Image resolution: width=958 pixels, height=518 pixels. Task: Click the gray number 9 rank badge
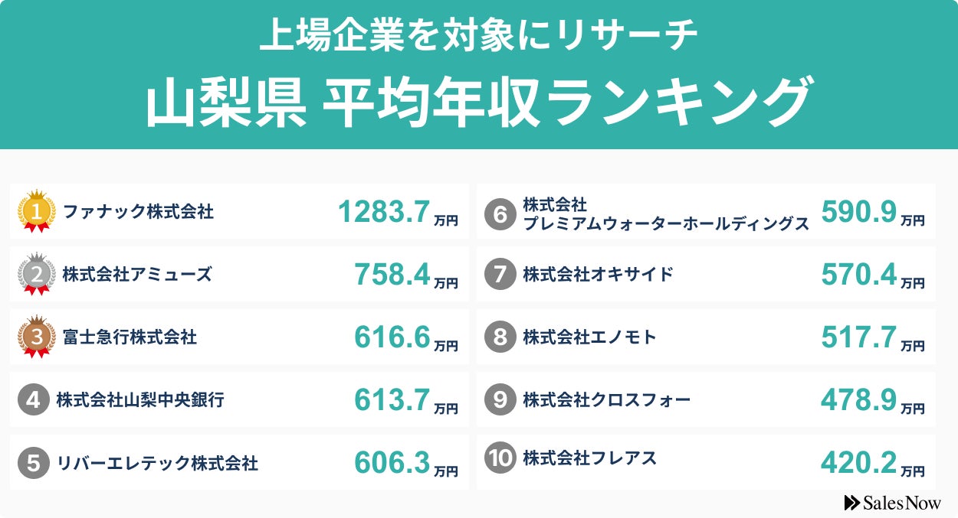click(500, 399)
